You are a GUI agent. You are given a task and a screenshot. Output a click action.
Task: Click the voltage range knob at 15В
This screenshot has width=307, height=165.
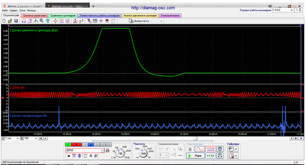click(120, 153)
